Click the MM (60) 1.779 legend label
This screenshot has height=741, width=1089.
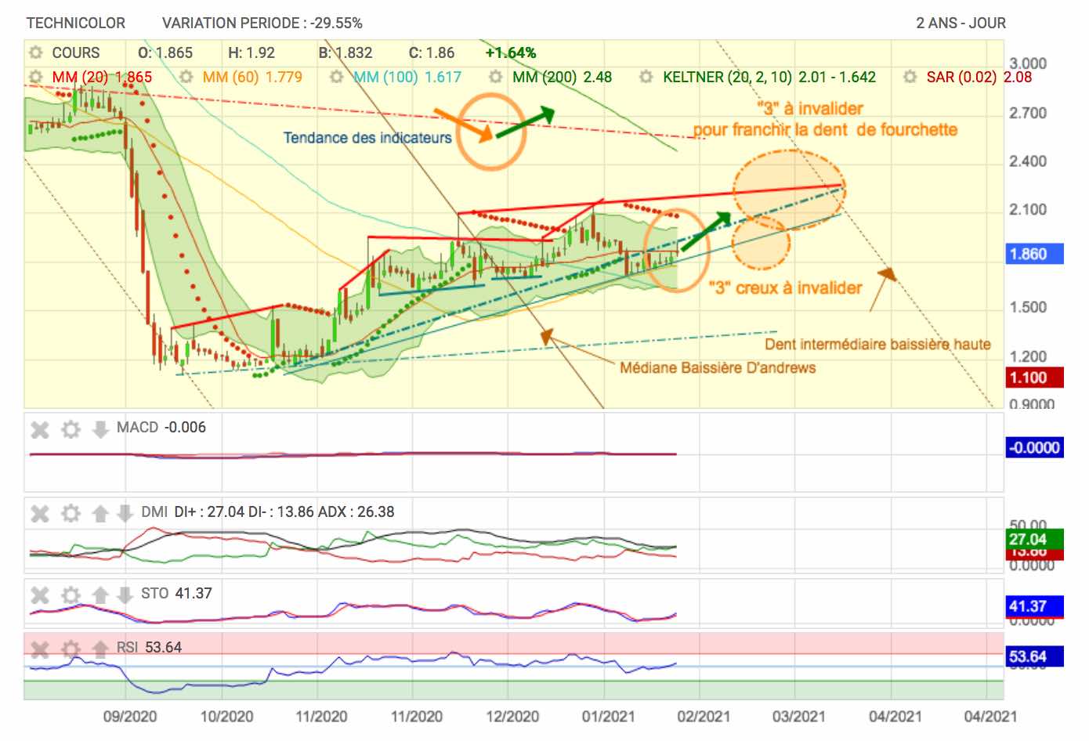coord(252,78)
